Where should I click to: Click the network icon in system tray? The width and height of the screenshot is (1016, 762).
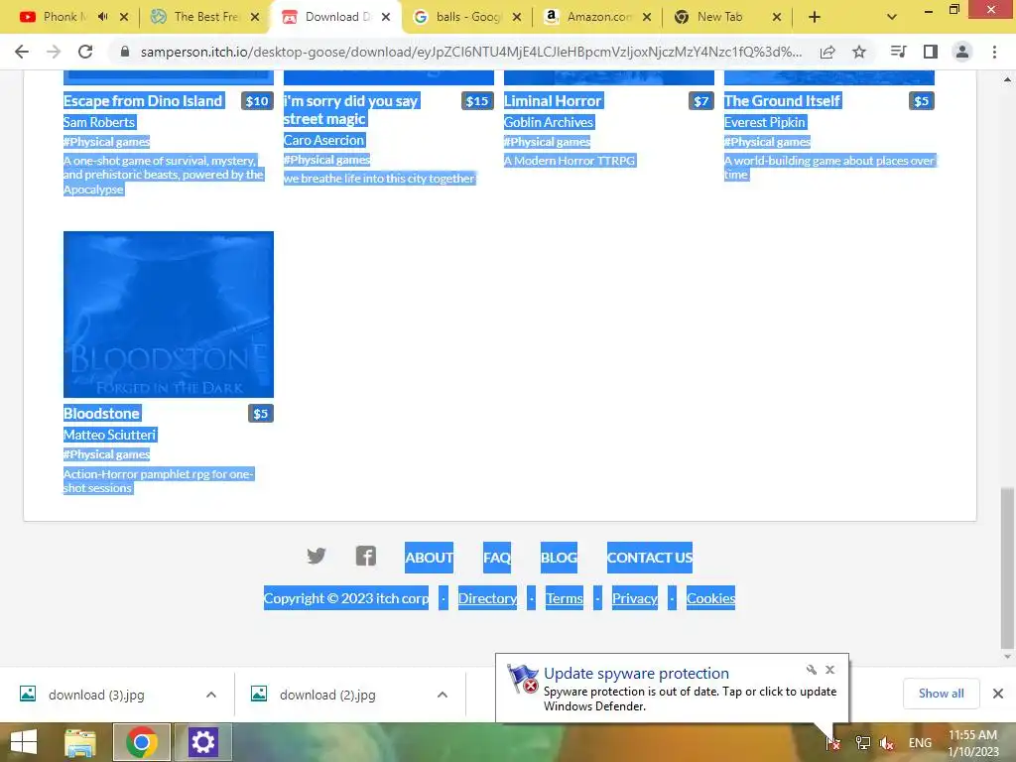[862, 742]
